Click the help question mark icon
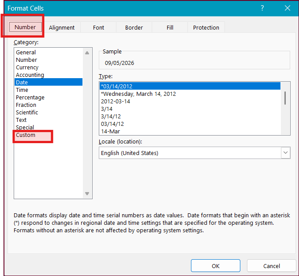 coord(262,8)
